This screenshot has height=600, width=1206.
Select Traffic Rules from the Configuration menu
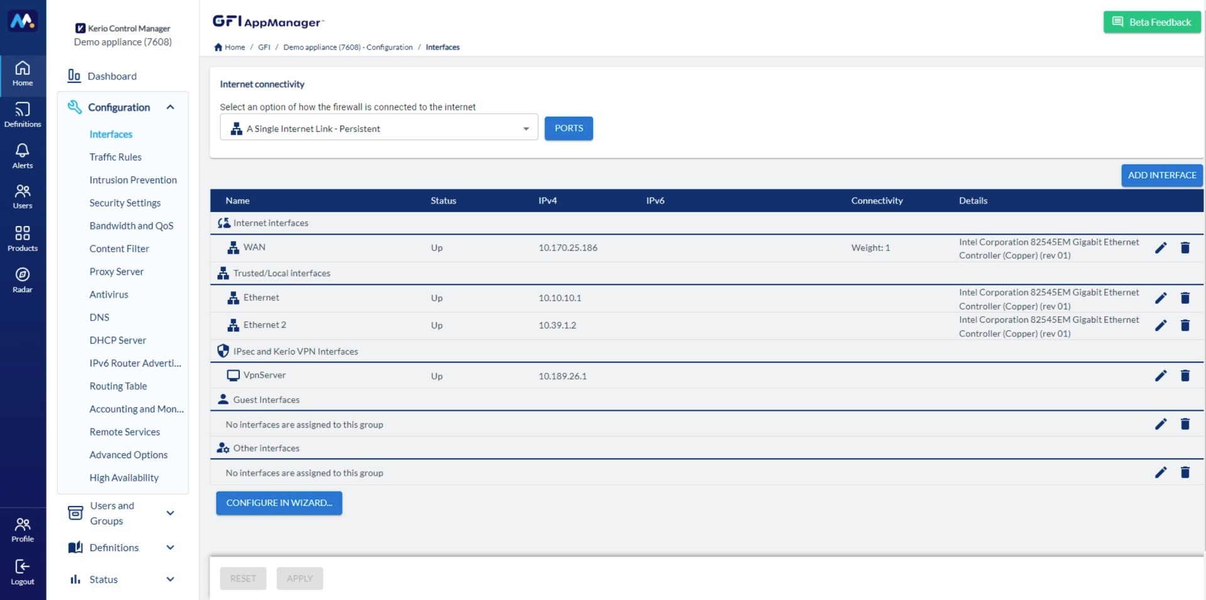click(116, 157)
